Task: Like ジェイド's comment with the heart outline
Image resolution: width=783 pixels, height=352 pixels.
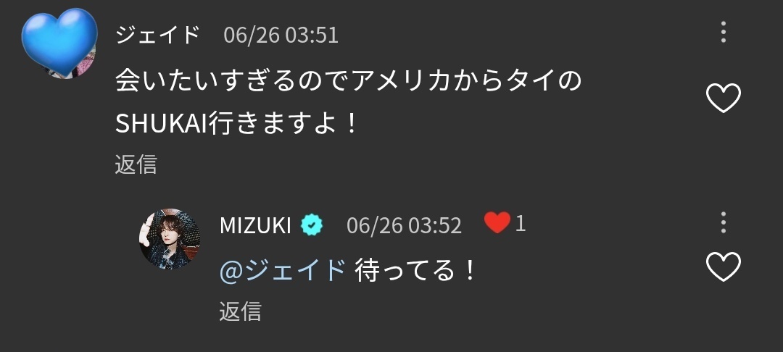Action: click(x=723, y=98)
